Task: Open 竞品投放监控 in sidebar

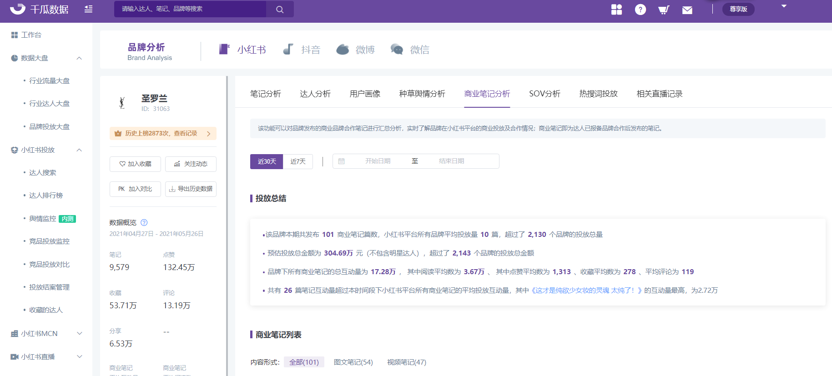Action: 49,241
